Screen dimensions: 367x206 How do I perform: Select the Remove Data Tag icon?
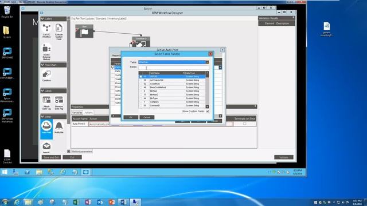click(58, 103)
